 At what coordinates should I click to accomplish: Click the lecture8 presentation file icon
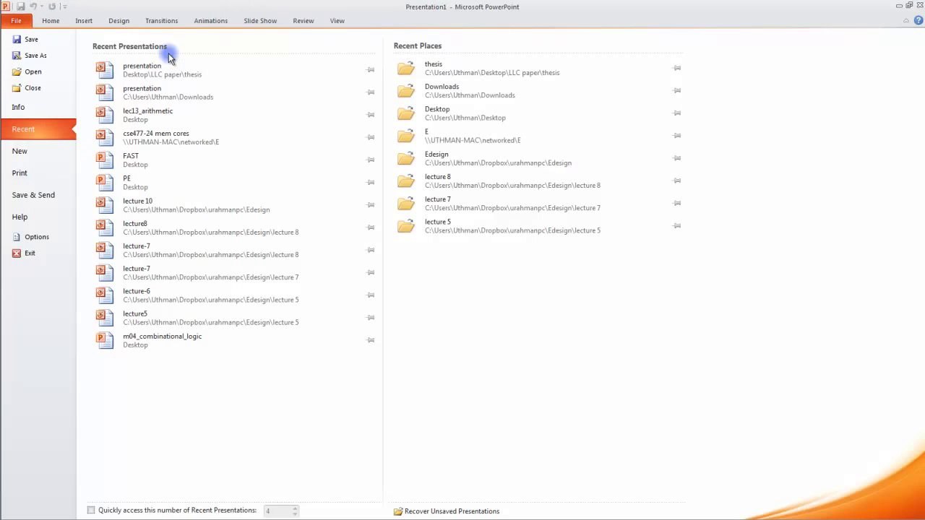105,227
